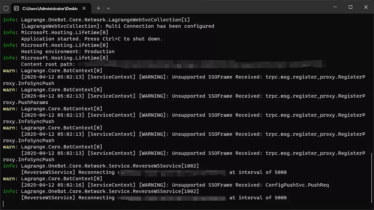Screen dimensions: 374x210
Task: Close the terminal window
Action: (x=366, y=7)
